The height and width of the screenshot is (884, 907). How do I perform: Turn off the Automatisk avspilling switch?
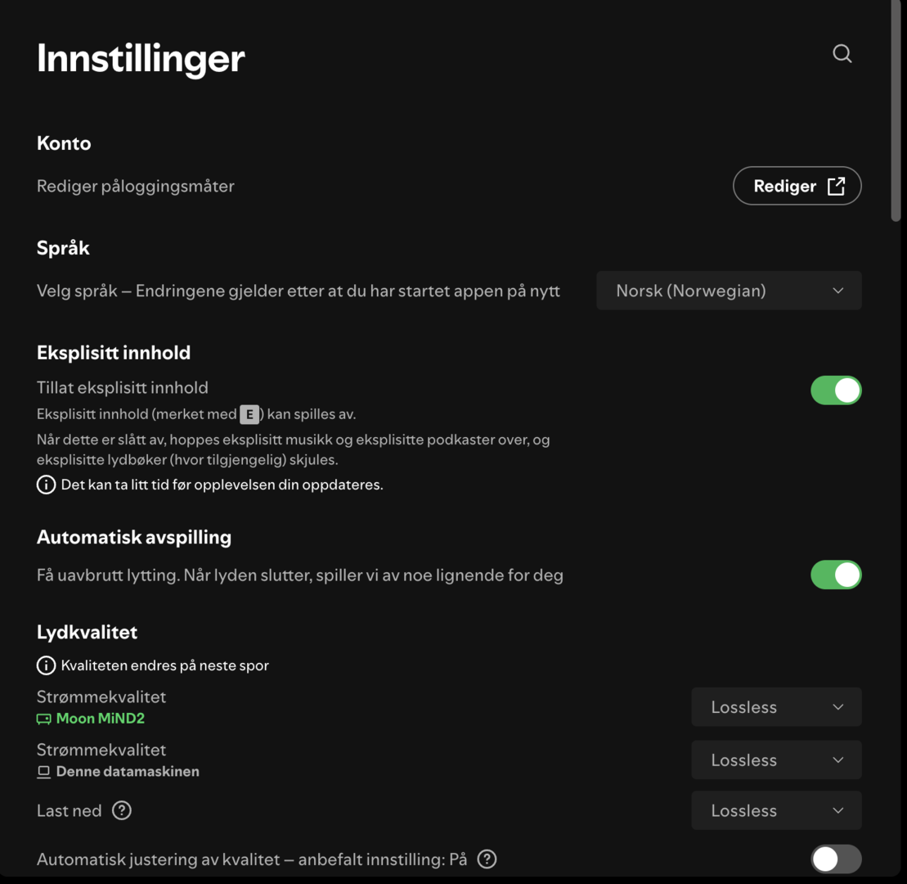(x=835, y=575)
